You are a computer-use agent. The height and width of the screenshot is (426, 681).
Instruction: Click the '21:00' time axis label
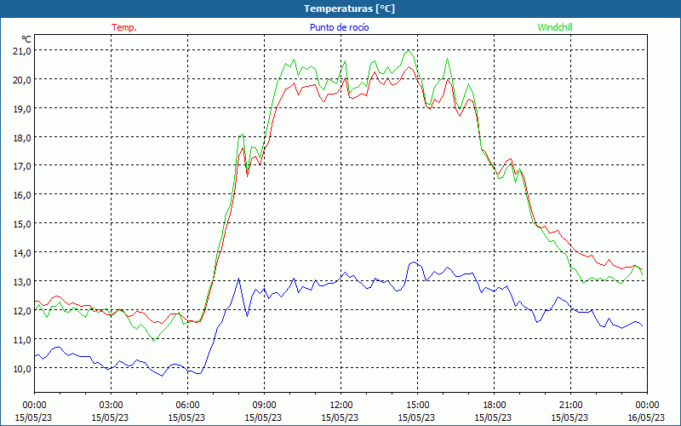[x=570, y=405]
